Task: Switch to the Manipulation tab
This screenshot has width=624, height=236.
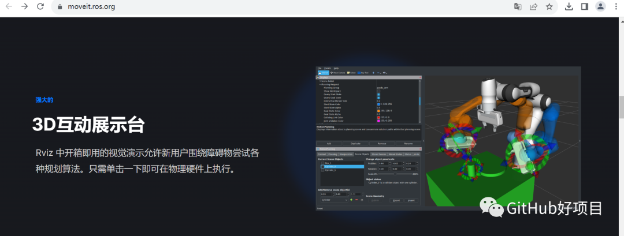Action: pos(346,154)
